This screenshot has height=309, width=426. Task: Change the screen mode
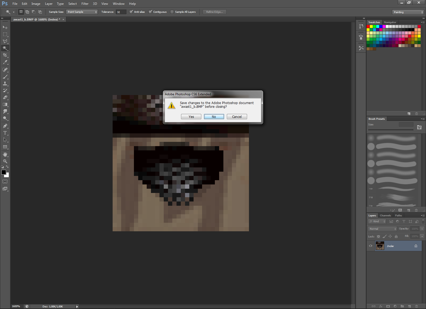(x=5, y=189)
